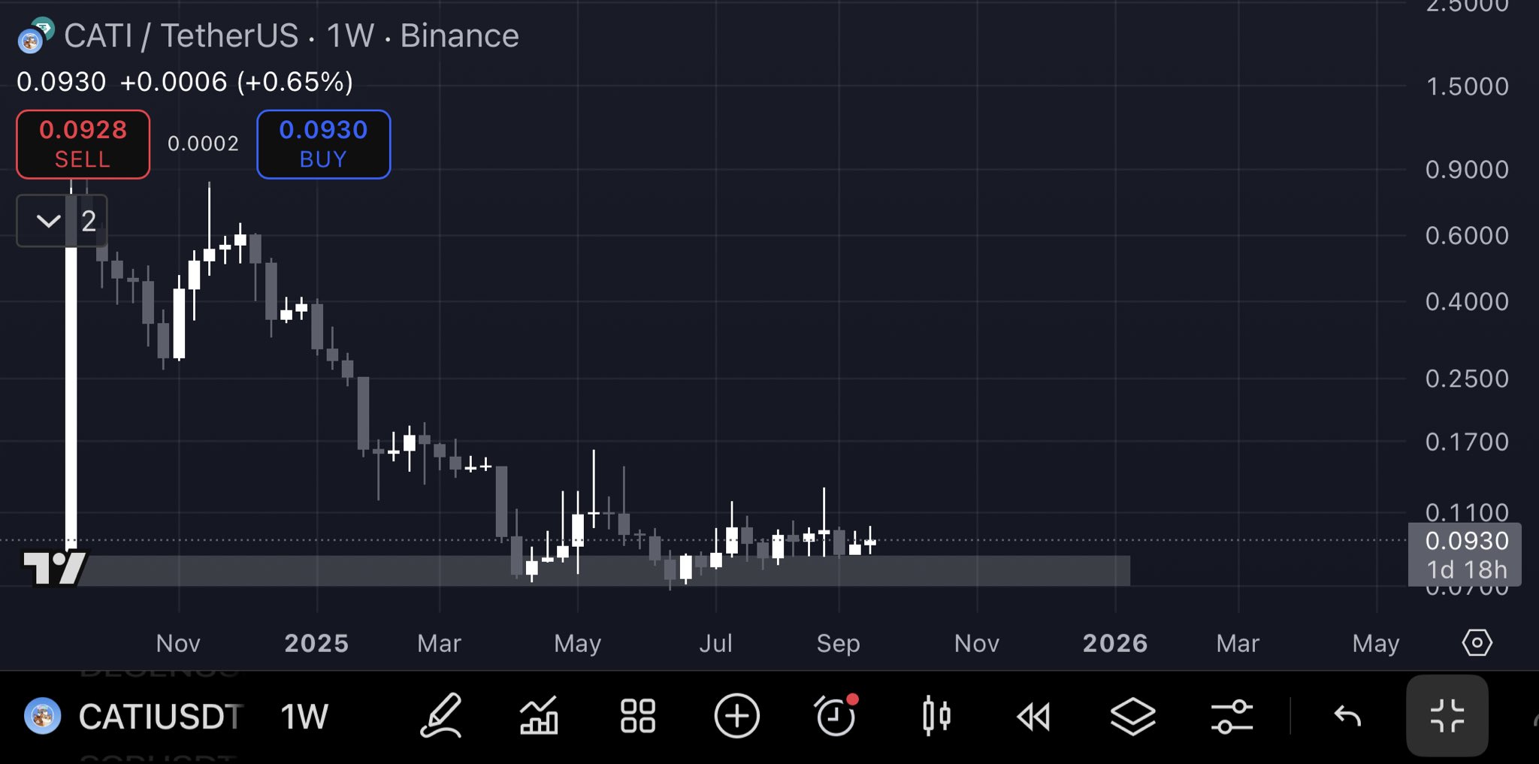Undo the last action with arrow

1347,717
